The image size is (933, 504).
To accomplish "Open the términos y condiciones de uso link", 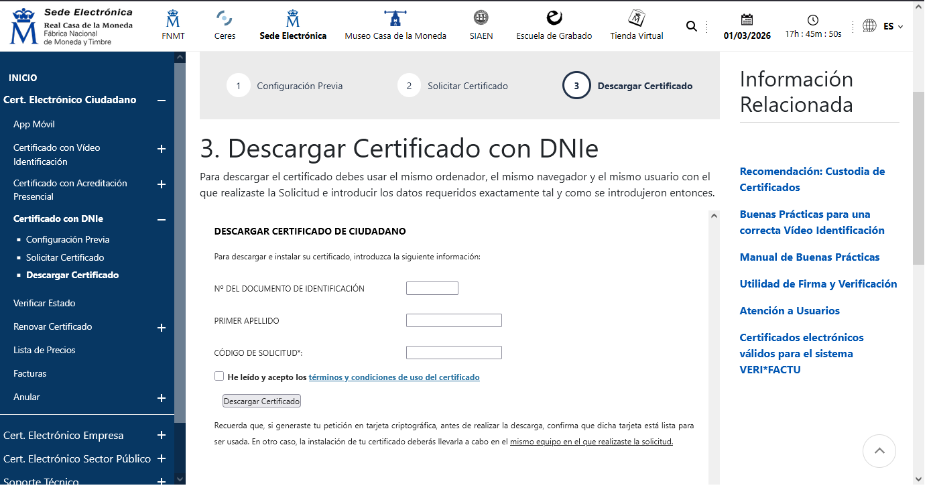I will (x=393, y=377).
